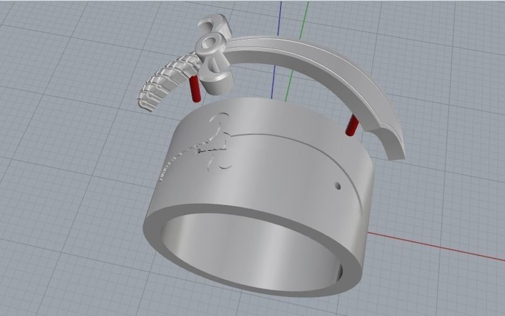Select the ribbed textured curved handle

(x=168, y=82)
